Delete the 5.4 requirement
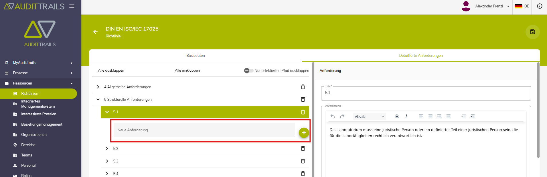The height and width of the screenshot is (177, 547). (x=303, y=174)
